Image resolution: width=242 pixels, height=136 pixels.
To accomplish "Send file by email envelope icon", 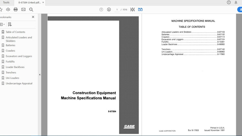I will (x=24, y=9).
